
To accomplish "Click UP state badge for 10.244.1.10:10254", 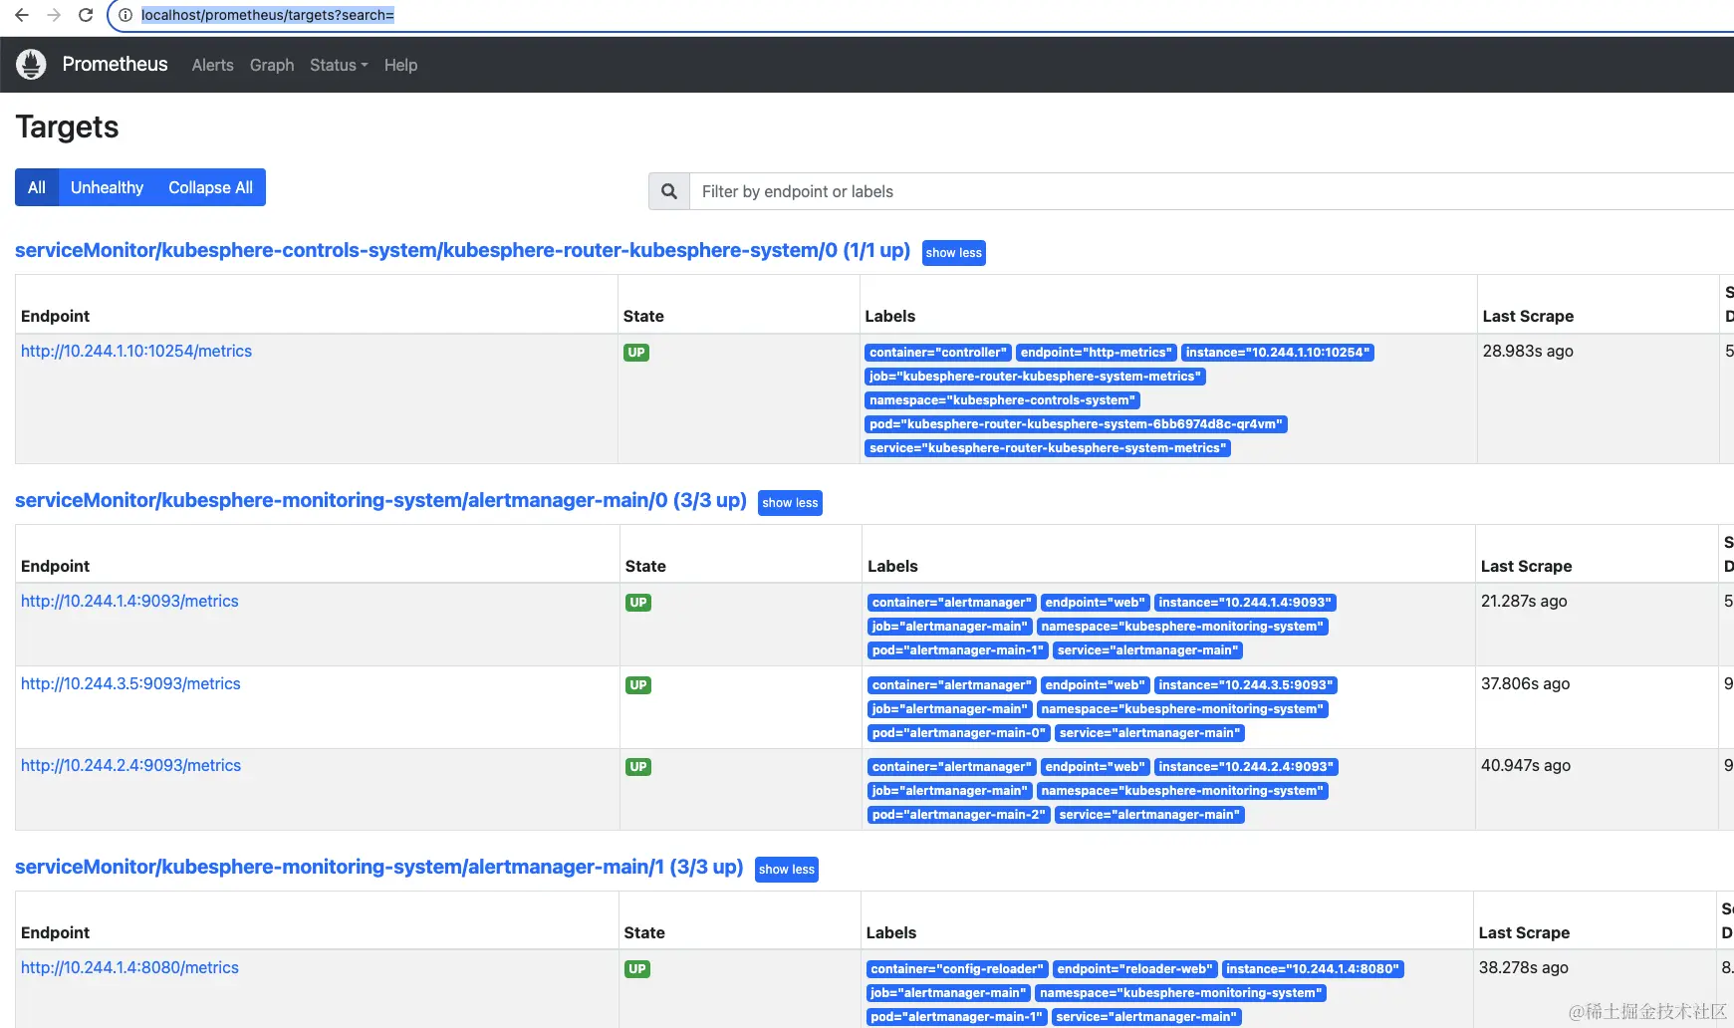I will click(636, 353).
